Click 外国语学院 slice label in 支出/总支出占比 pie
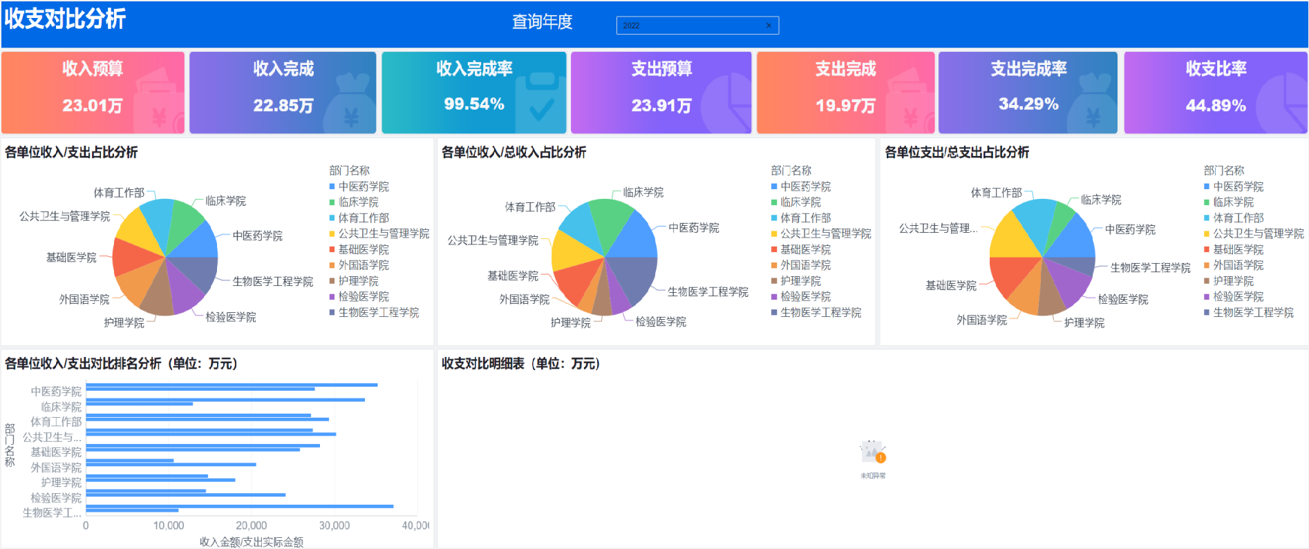The height and width of the screenshot is (549, 1309). point(982,320)
